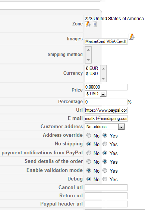
Task: Click the Shipping method list up arrow
Action: tap(88, 50)
